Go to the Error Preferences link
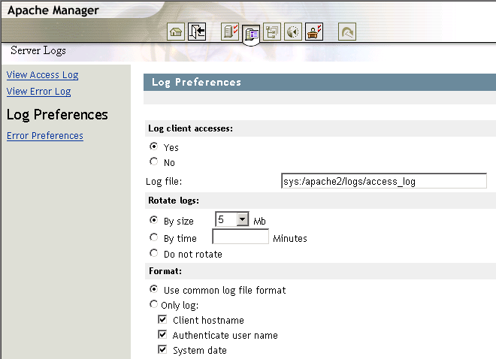496x359 pixels. point(44,136)
